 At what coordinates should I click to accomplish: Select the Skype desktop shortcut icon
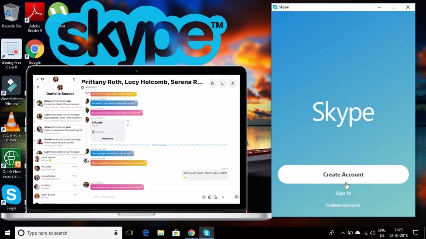[x=11, y=198]
